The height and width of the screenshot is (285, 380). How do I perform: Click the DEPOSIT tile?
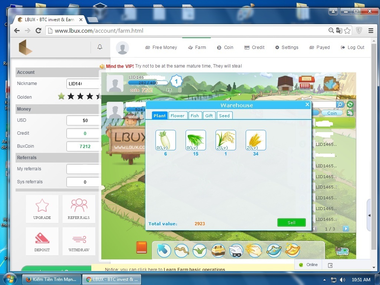click(x=42, y=241)
